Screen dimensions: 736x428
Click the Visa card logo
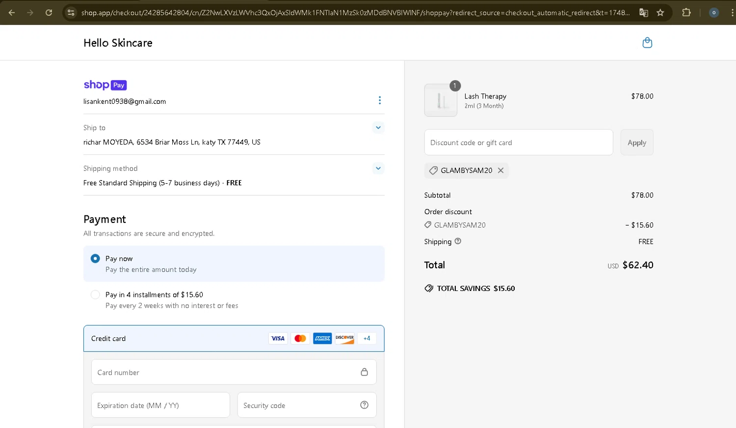pyautogui.click(x=278, y=338)
